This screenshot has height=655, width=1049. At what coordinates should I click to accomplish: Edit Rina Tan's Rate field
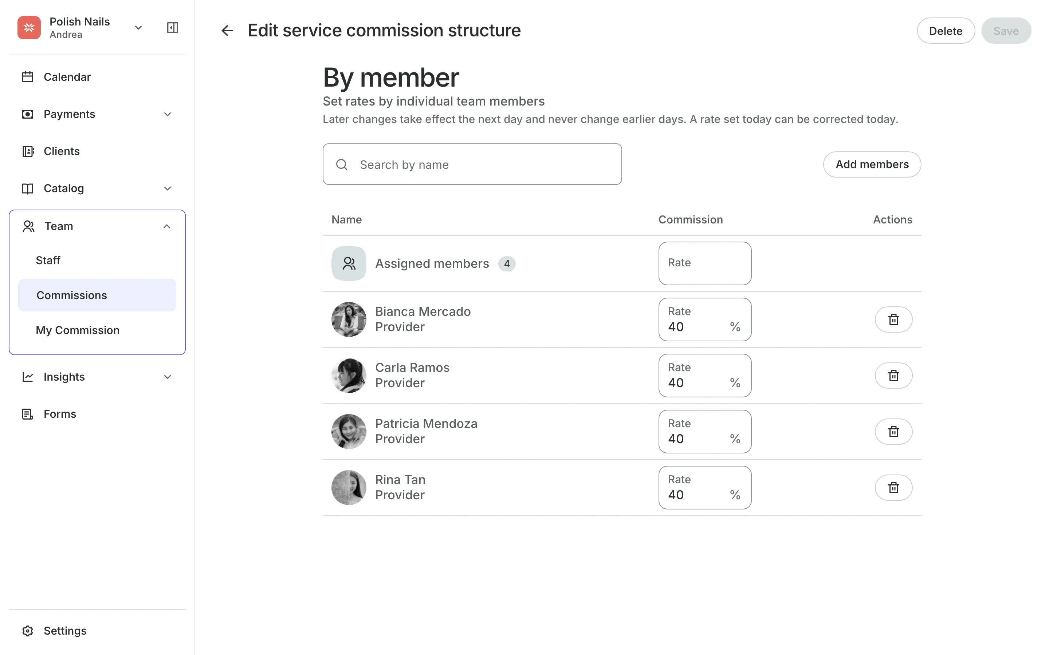pos(705,488)
